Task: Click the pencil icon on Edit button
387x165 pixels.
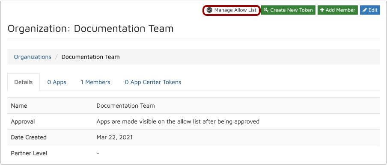Action: [365, 10]
